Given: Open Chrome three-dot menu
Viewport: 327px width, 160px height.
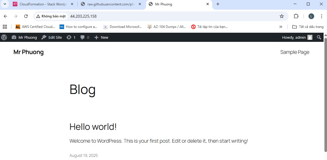Looking at the screenshot, I should point(321,16).
